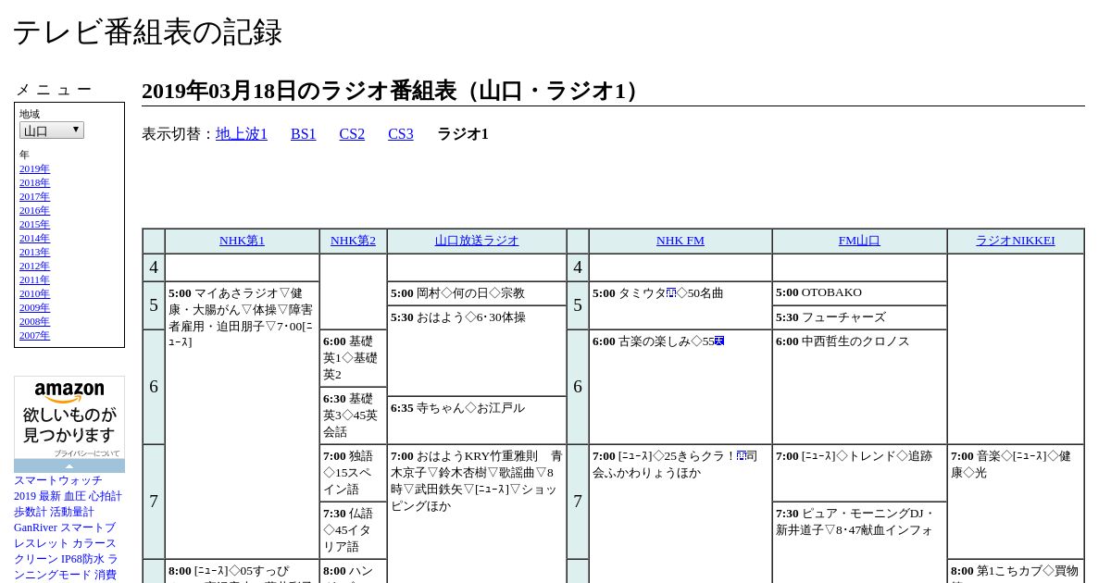Open the ラジオNIKKEI channel header link
This screenshot has width=1111, height=583.
1015,241
